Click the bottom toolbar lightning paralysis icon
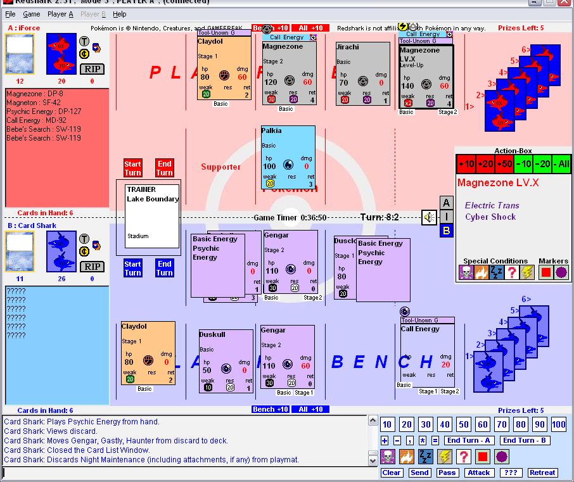 tap(444, 457)
